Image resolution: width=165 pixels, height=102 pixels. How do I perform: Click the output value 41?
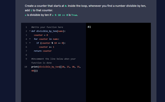click(89, 27)
